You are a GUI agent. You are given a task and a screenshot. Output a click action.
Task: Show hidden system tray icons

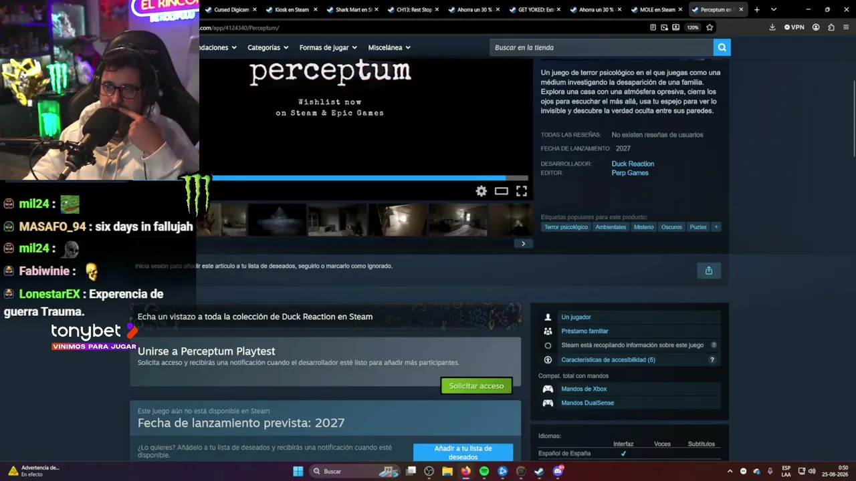[x=730, y=471]
